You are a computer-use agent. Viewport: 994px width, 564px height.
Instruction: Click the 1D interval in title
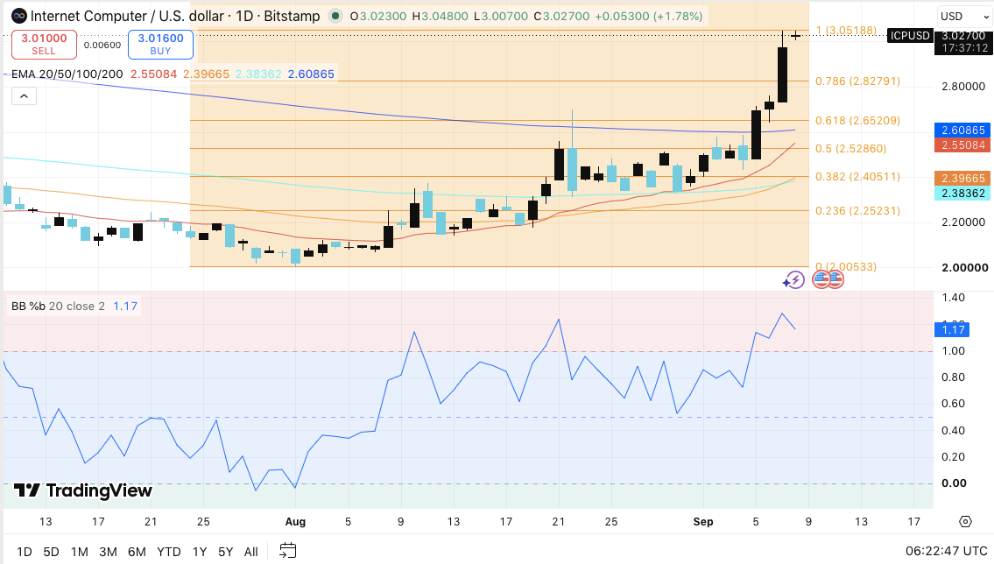pyautogui.click(x=244, y=16)
